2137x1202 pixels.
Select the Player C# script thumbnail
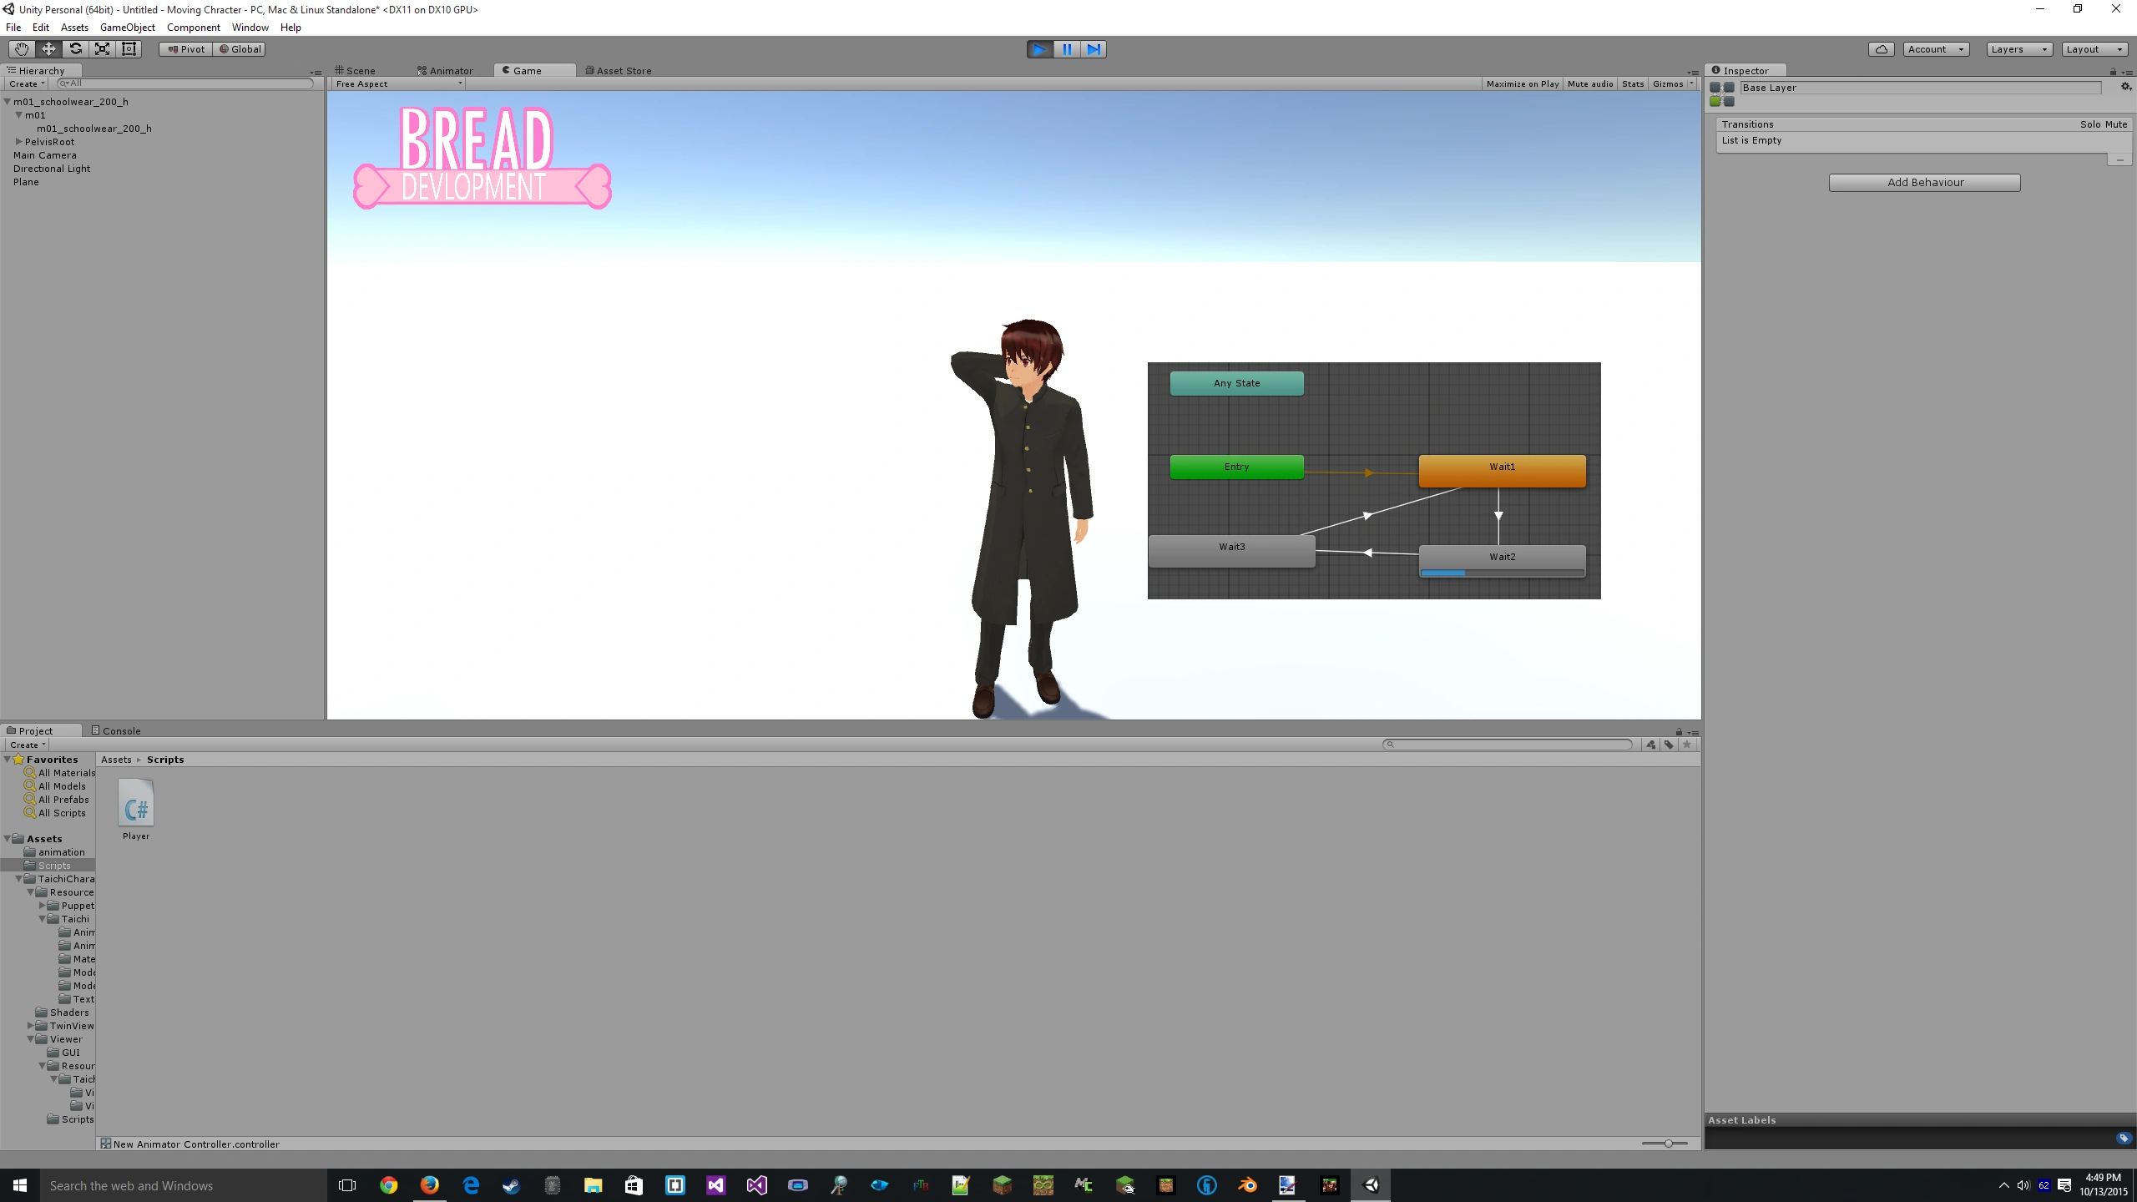[x=136, y=804]
